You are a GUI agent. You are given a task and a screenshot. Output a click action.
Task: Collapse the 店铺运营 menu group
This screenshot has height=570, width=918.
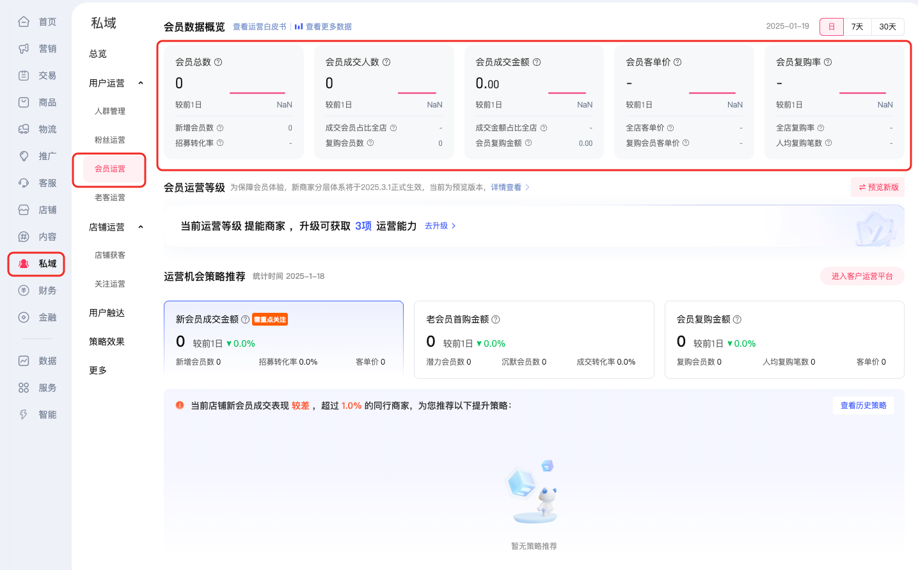tap(141, 227)
